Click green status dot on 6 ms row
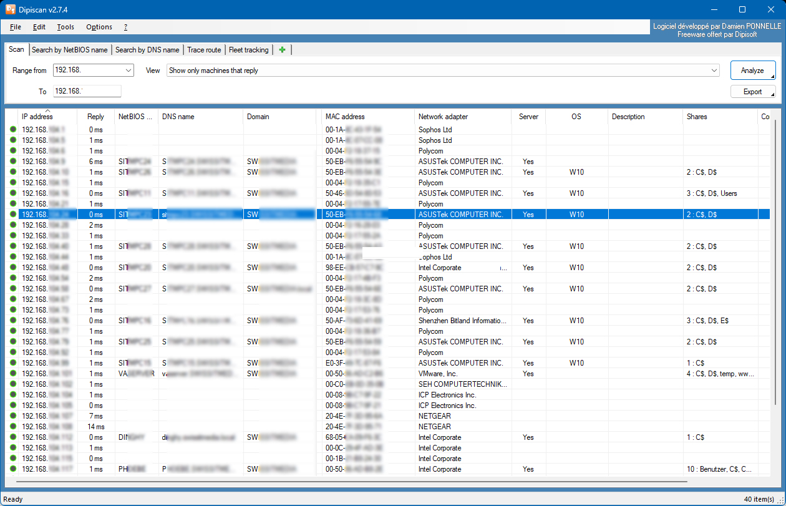786x506 pixels. (13, 162)
